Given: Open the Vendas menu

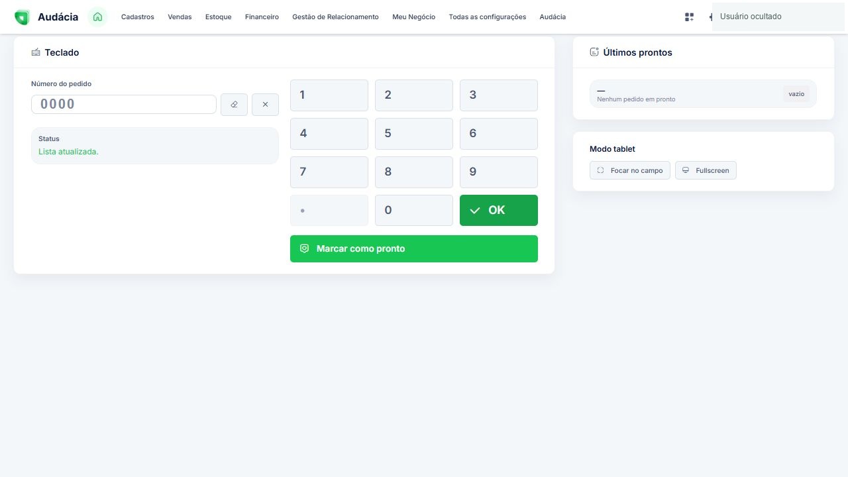Looking at the screenshot, I should 180,17.
